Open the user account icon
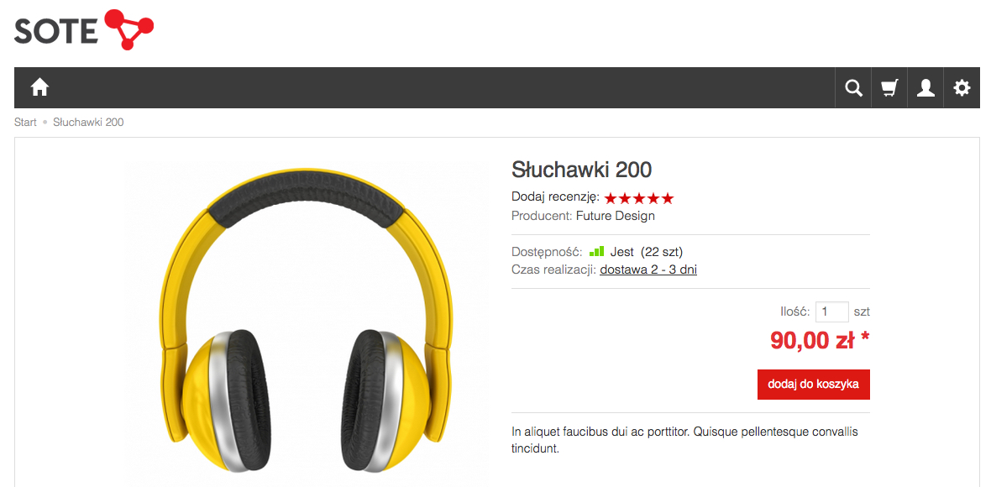The image size is (991, 487). [925, 88]
